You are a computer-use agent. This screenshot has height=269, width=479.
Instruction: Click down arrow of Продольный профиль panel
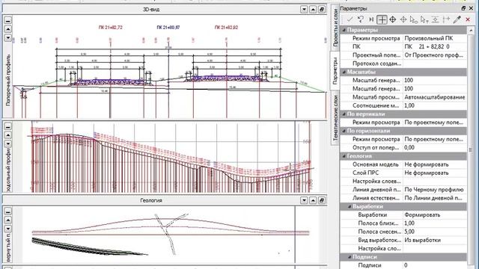click(8, 143)
